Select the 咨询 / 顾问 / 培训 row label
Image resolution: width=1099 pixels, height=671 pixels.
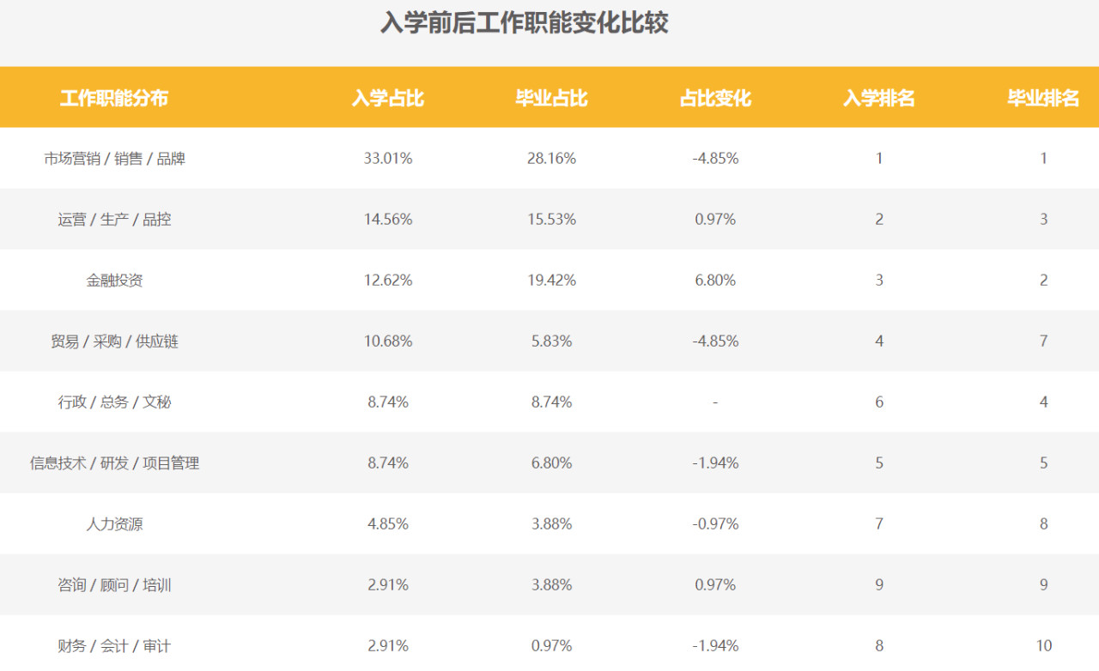(114, 585)
